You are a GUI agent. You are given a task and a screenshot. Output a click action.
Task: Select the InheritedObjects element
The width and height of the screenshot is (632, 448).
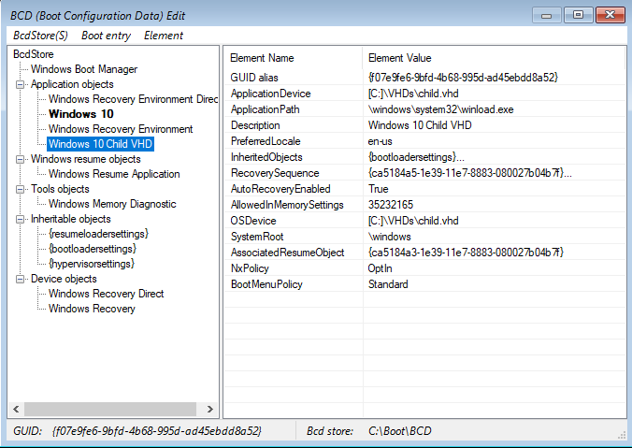pyautogui.click(x=424, y=157)
